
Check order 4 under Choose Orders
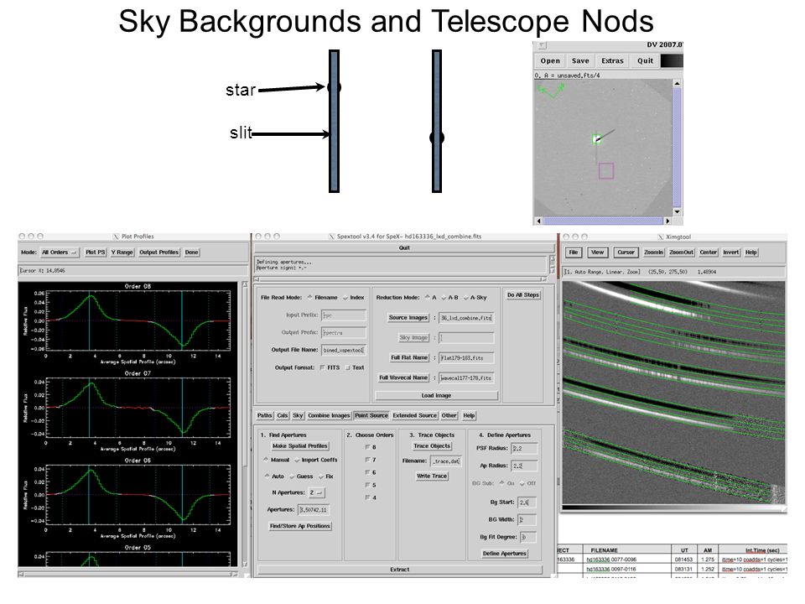coord(367,497)
